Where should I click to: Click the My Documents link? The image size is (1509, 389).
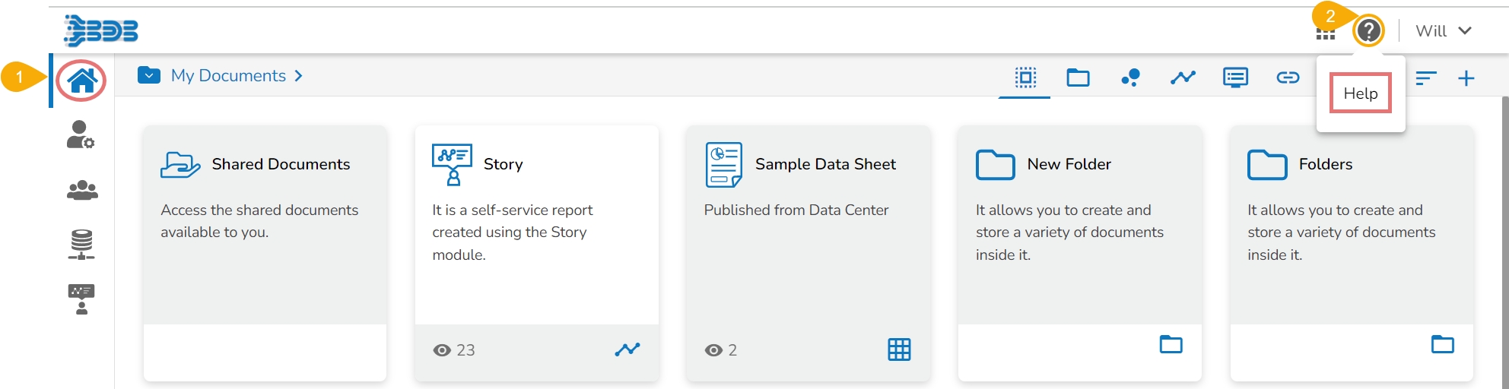(x=228, y=76)
